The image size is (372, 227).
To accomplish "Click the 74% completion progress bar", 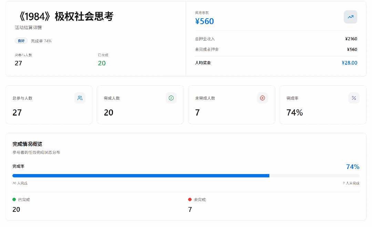I will (x=186, y=176).
